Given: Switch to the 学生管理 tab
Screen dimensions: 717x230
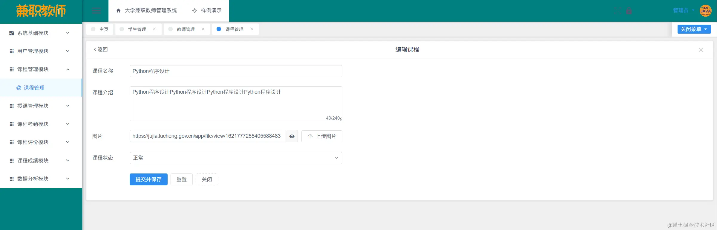Looking at the screenshot, I should click(138, 29).
